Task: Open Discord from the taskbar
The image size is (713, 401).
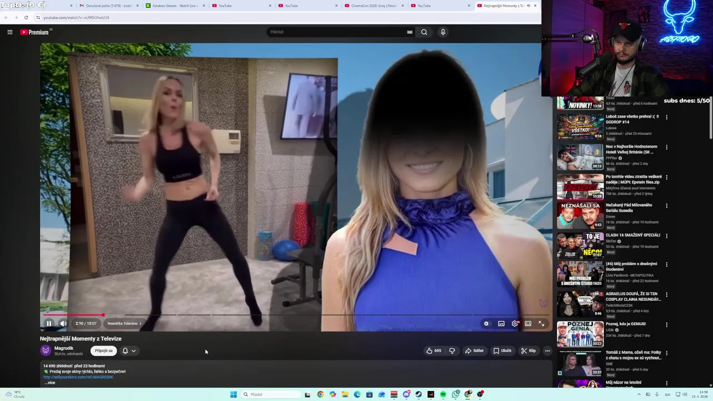Action: 407,394
